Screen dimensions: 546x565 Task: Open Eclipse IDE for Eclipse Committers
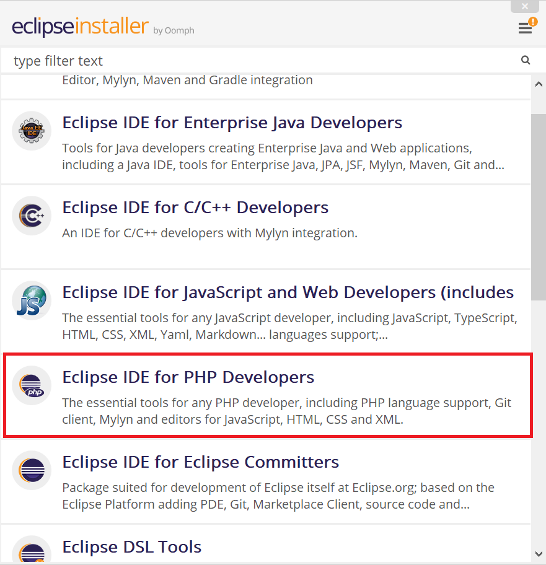pyautogui.click(x=200, y=462)
